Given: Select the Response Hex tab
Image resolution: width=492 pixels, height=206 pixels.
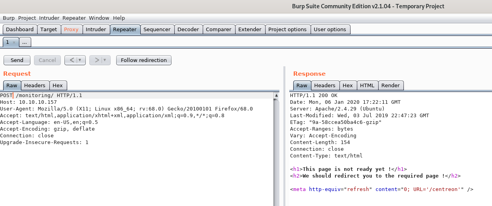Looking at the screenshot, I should [348, 85].
